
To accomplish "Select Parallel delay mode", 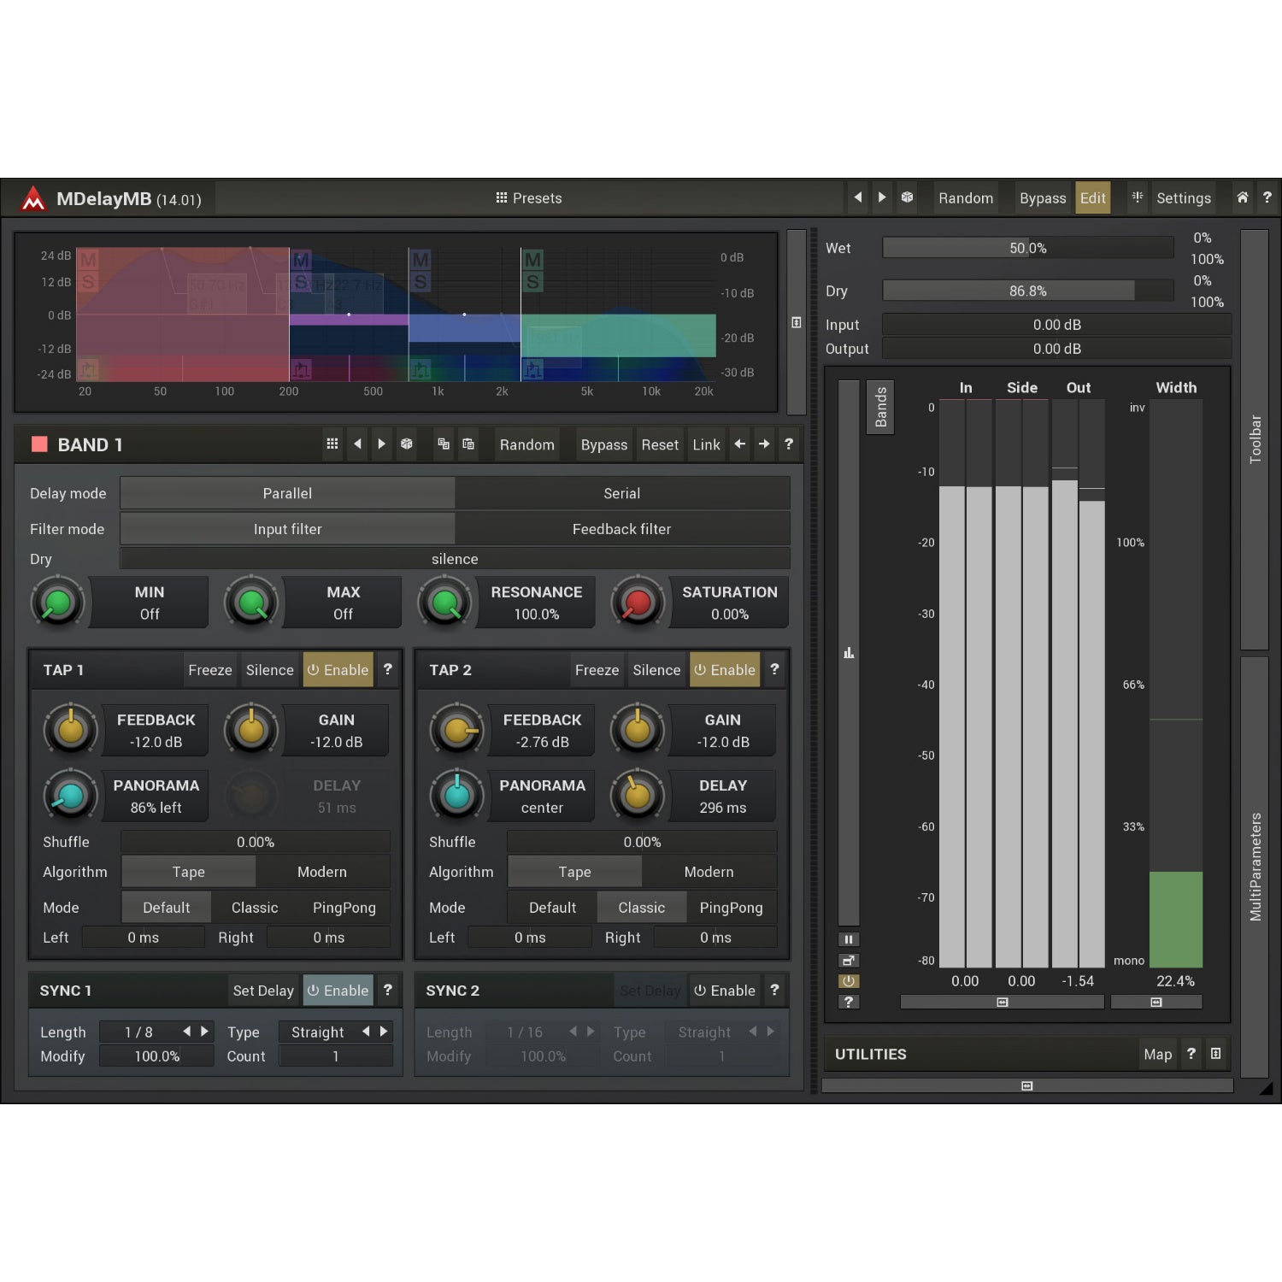I will 287,493.
